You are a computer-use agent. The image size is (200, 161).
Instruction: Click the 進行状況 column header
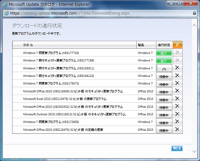164,45
